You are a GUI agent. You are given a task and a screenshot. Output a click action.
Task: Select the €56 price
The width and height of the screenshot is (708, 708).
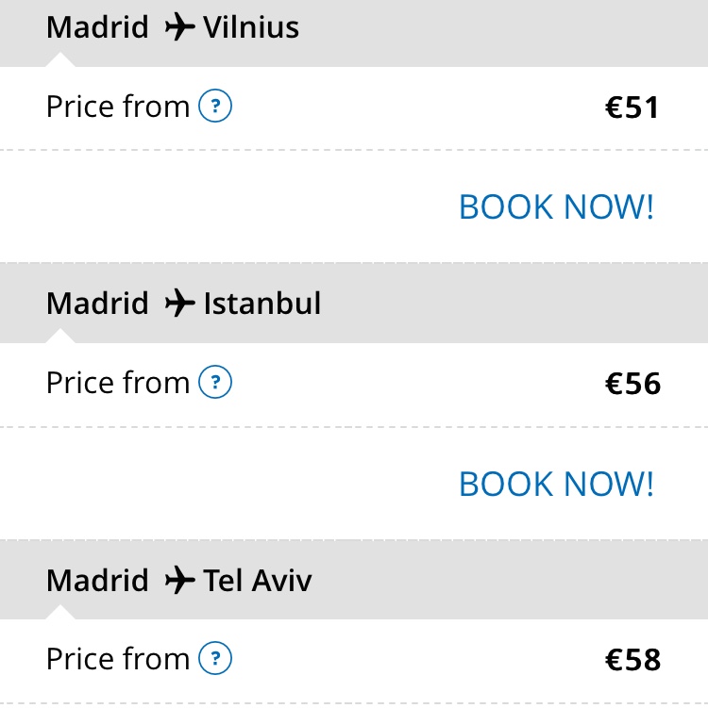pos(632,385)
